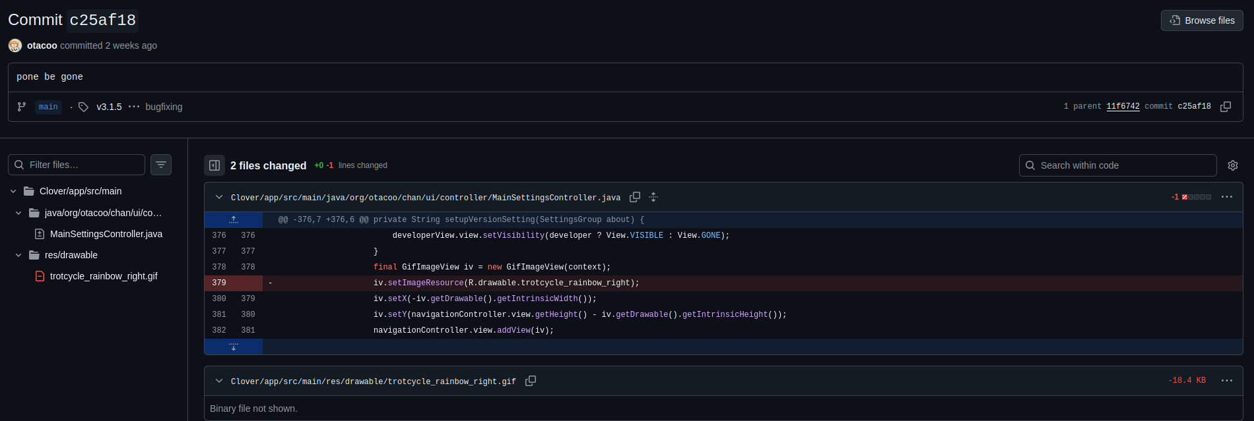Open the main branch label
Viewport: 1254px width, 421px height.
[48, 107]
